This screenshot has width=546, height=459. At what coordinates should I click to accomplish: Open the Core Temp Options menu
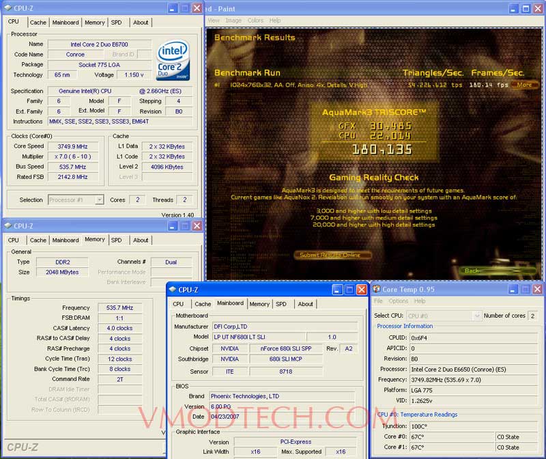399,301
